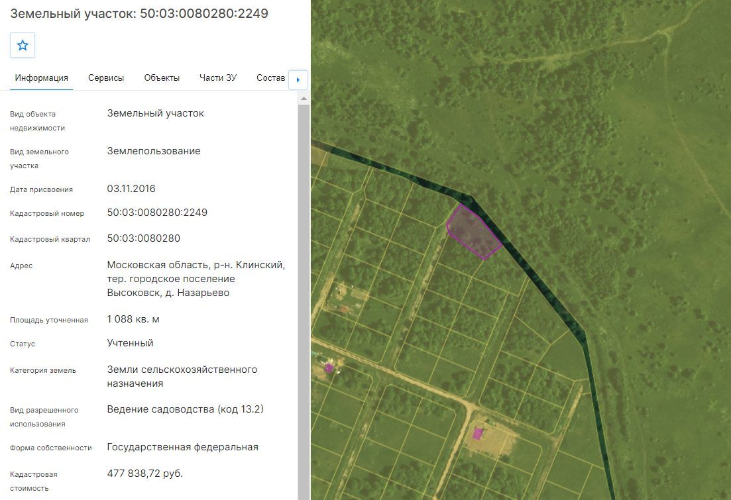Click the area value 1 088 кв. м
731x500 pixels.
pyautogui.click(x=133, y=319)
